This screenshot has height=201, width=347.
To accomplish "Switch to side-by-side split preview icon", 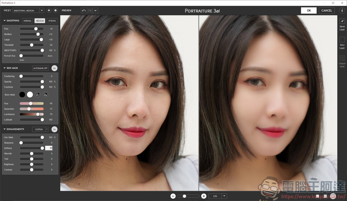I will point(333,196).
